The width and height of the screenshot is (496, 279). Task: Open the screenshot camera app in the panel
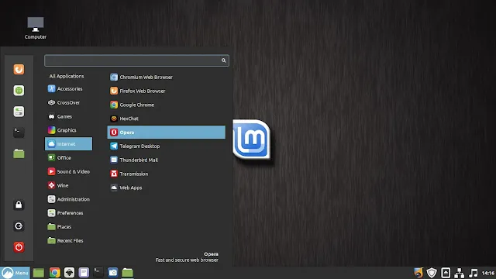(x=113, y=273)
